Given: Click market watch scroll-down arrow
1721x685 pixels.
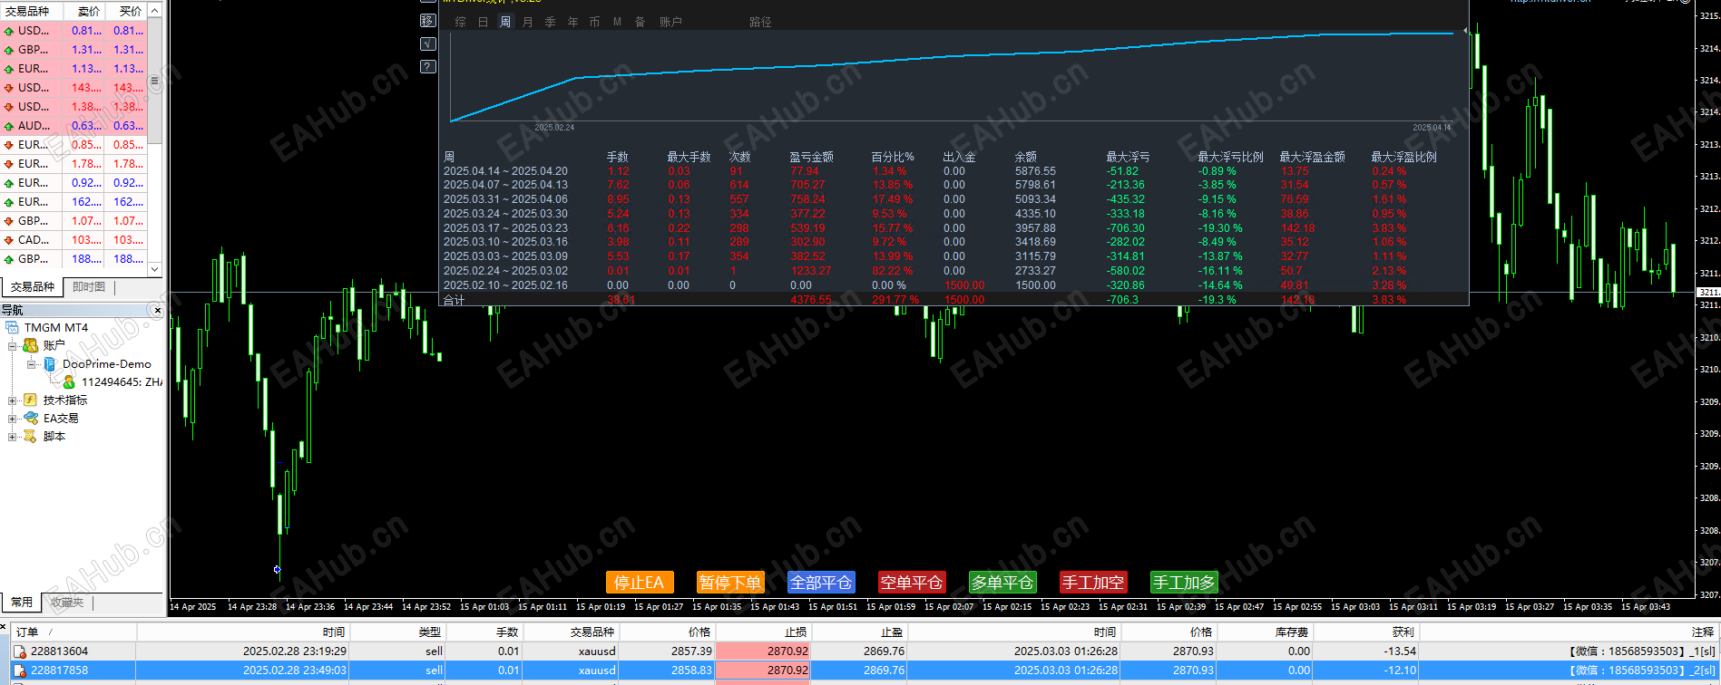Looking at the screenshot, I should point(154,269).
